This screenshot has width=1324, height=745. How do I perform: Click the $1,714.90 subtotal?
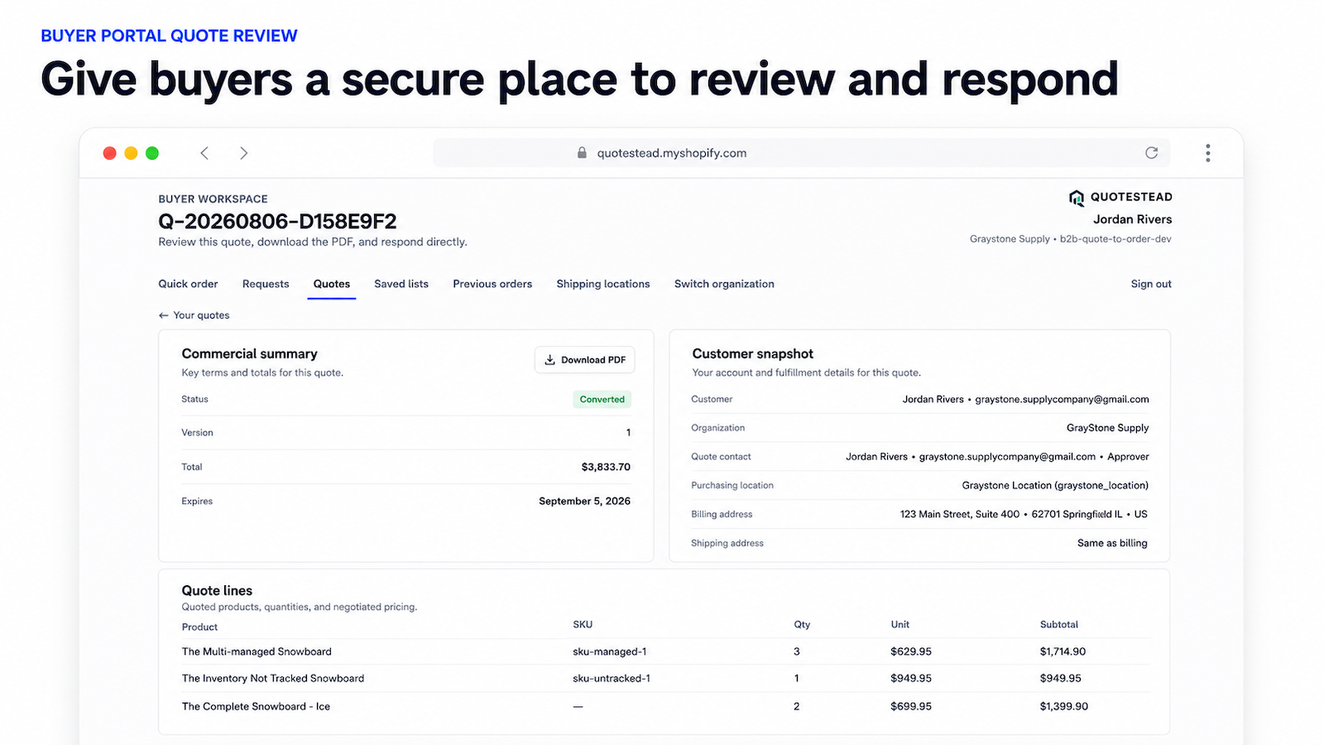pyautogui.click(x=1063, y=652)
